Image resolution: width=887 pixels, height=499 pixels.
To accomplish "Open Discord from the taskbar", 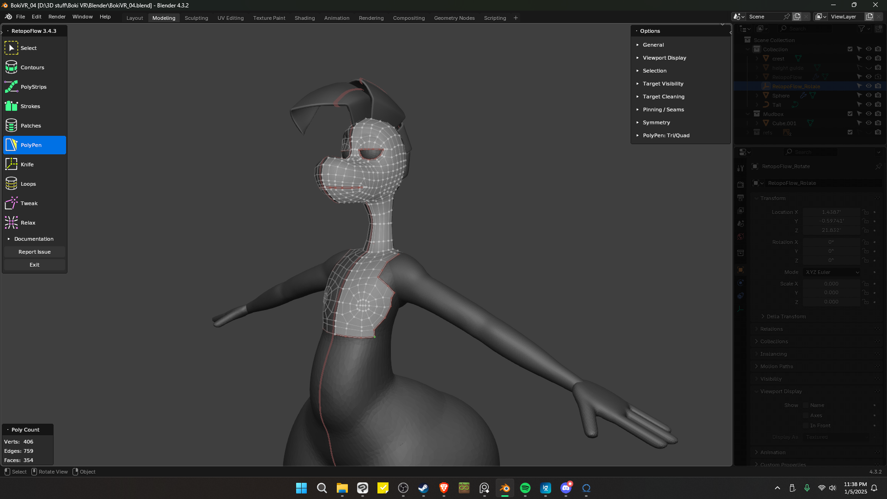I will [566, 488].
